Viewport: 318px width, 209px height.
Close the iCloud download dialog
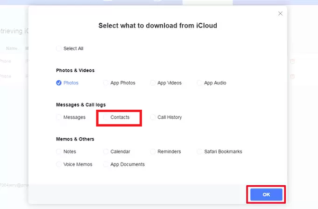(280, 14)
